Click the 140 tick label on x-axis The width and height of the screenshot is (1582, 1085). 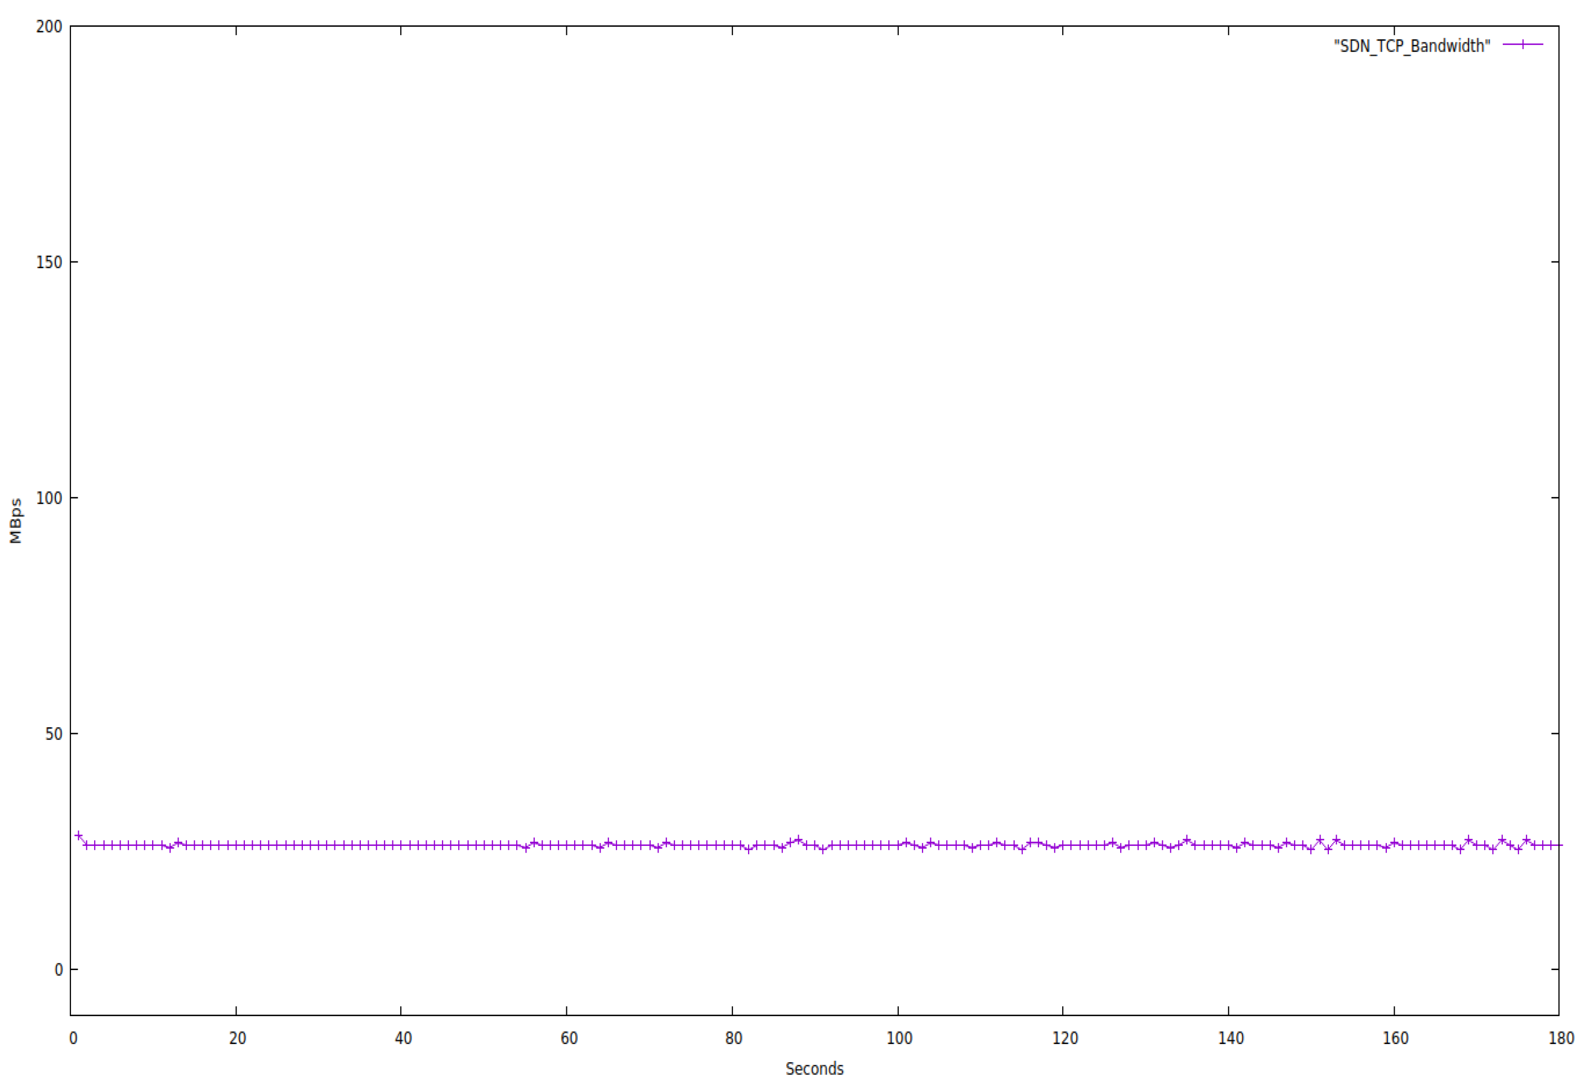pos(1231,1039)
